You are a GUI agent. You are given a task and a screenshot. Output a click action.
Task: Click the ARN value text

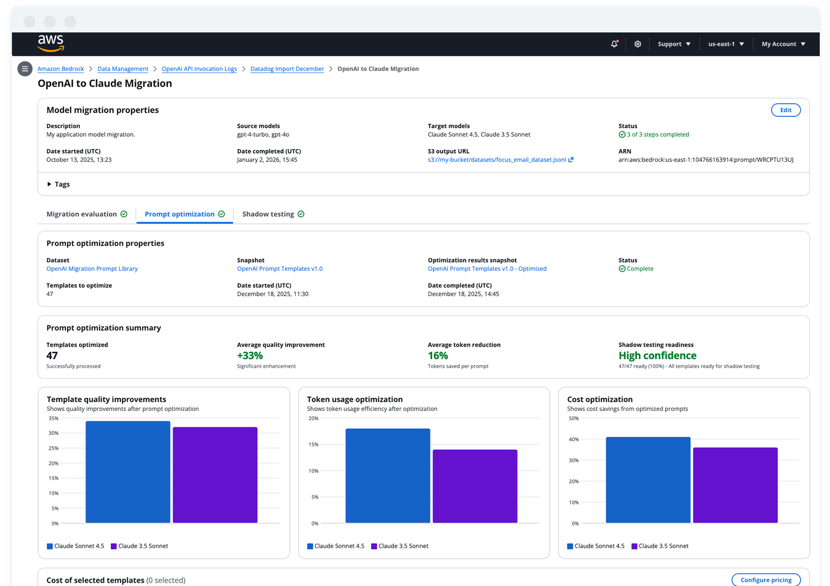pos(706,159)
